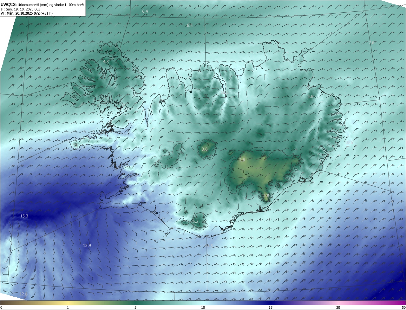Click the 15 tick on the colour scale
The width and height of the screenshot is (406, 310).
click(x=271, y=307)
